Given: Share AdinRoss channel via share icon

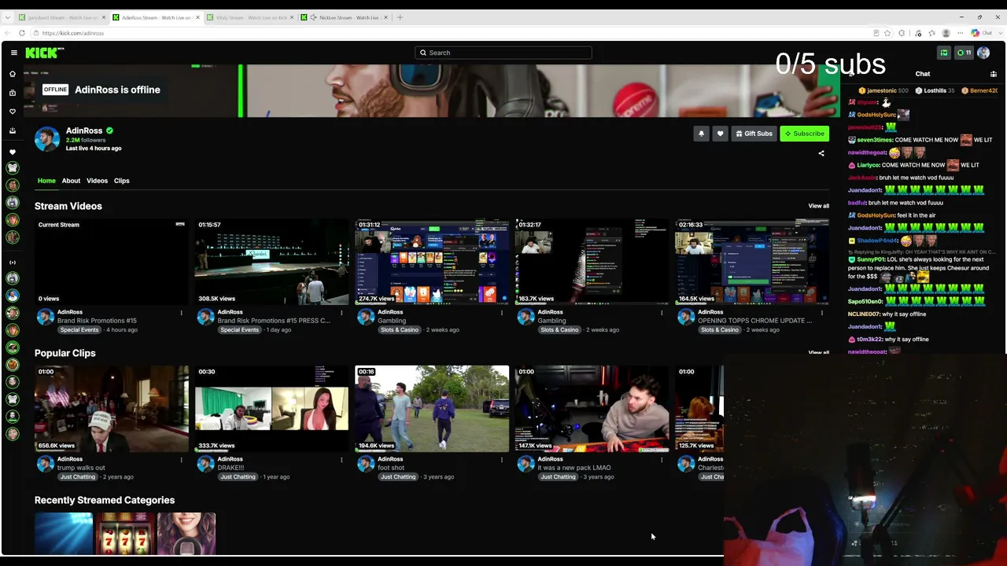Looking at the screenshot, I should [821, 153].
